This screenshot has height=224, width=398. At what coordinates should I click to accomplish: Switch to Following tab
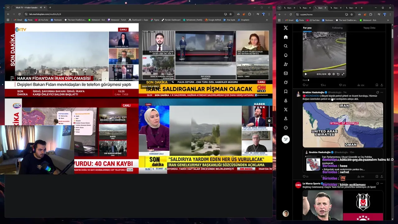(337, 28)
